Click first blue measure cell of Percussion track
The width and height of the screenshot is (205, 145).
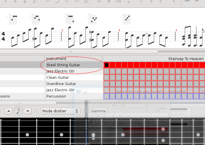[x=106, y=96]
